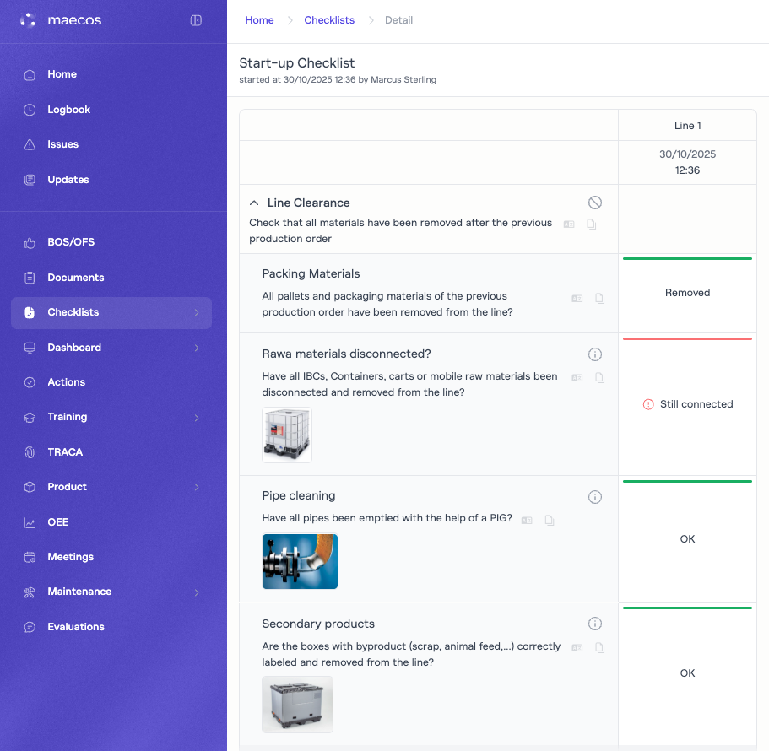Expand the Dashboard submenu arrow
This screenshot has width=769, height=751.
197,348
